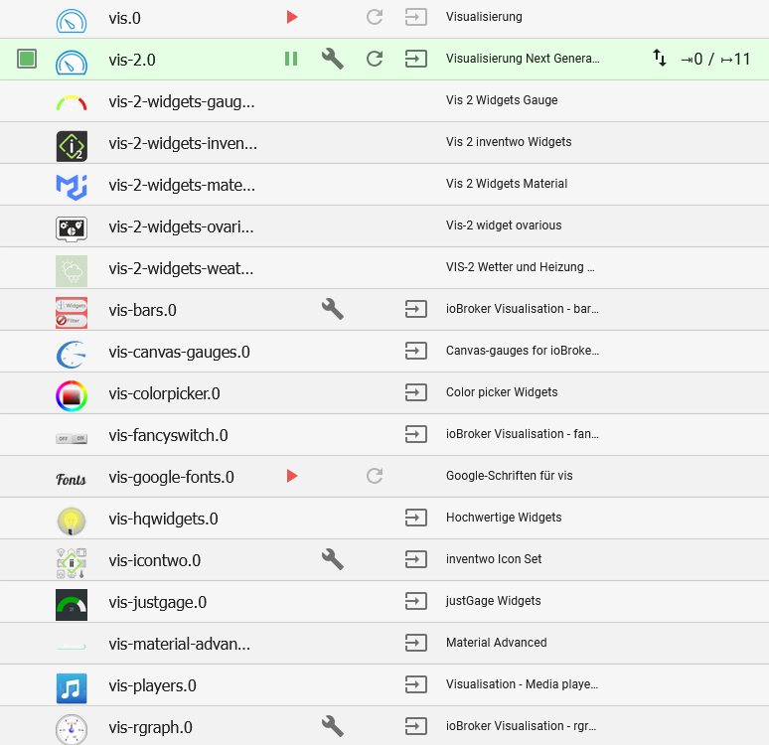Open vis-2.0 web link arrow icon
This screenshot has width=769, height=745.
click(416, 59)
